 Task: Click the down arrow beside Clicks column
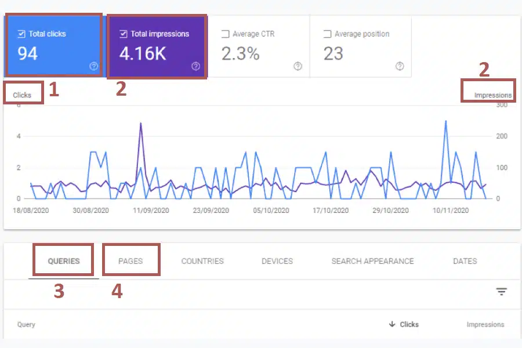coord(392,325)
